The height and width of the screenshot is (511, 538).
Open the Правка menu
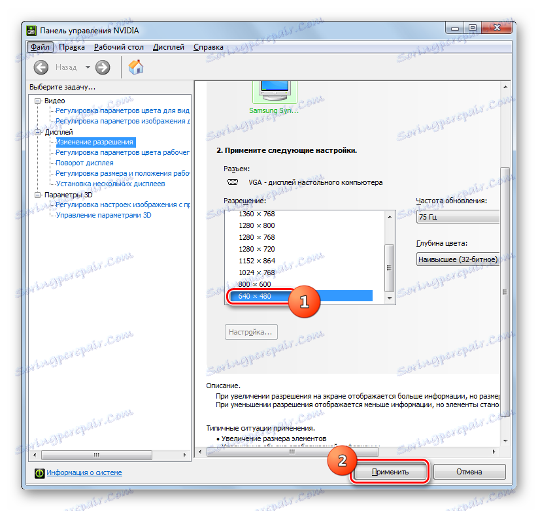coord(72,47)
